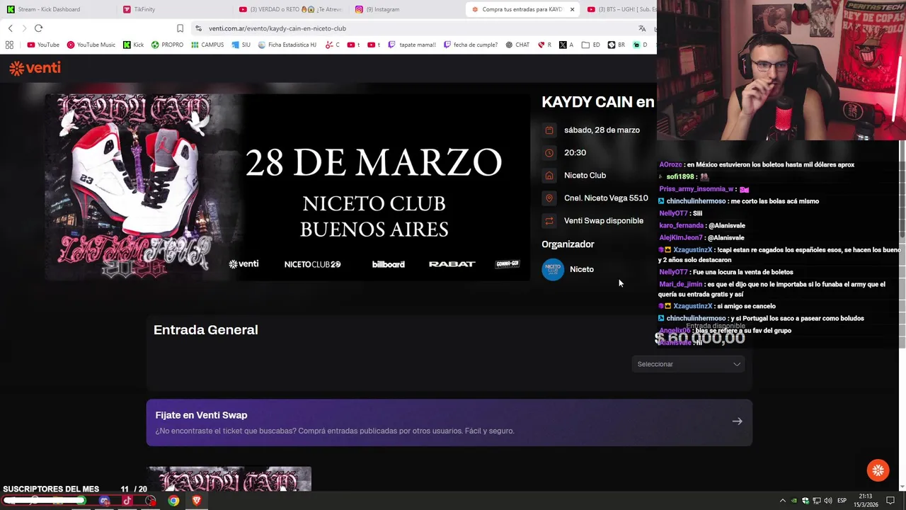Launch Brave browser from the taskbar
Screen dimensions: 906x510
pyautogui.click(x=197, y=501)
